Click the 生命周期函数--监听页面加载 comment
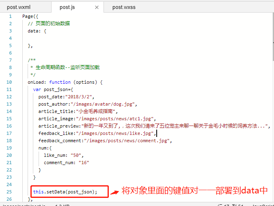 point(65,67)
